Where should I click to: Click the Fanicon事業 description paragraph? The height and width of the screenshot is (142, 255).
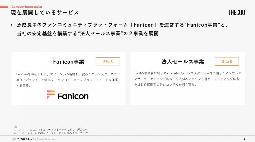click(67, 80)
